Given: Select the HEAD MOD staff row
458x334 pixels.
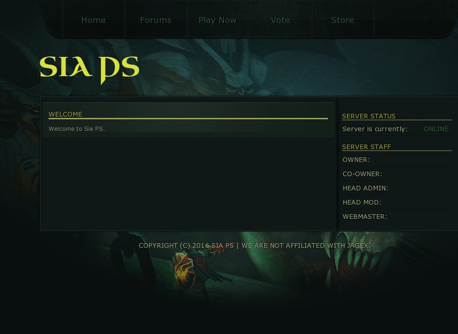Looking at the screenshot, I should [397, 202].
